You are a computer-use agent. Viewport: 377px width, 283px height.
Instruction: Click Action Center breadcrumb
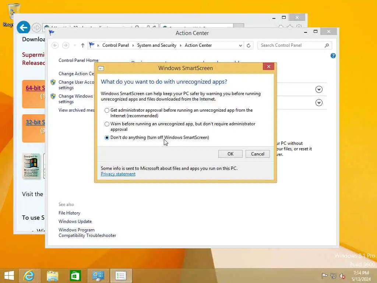click(x=198, y=45)
